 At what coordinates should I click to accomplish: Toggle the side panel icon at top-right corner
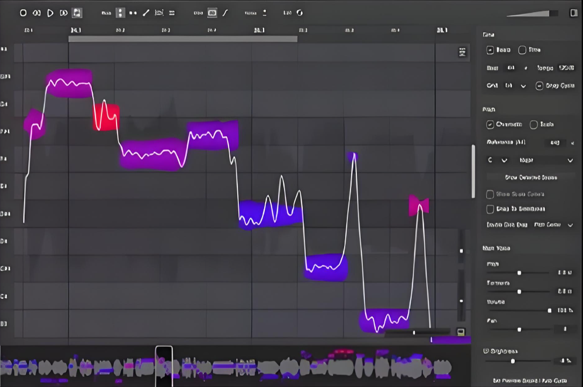(573, 13)
